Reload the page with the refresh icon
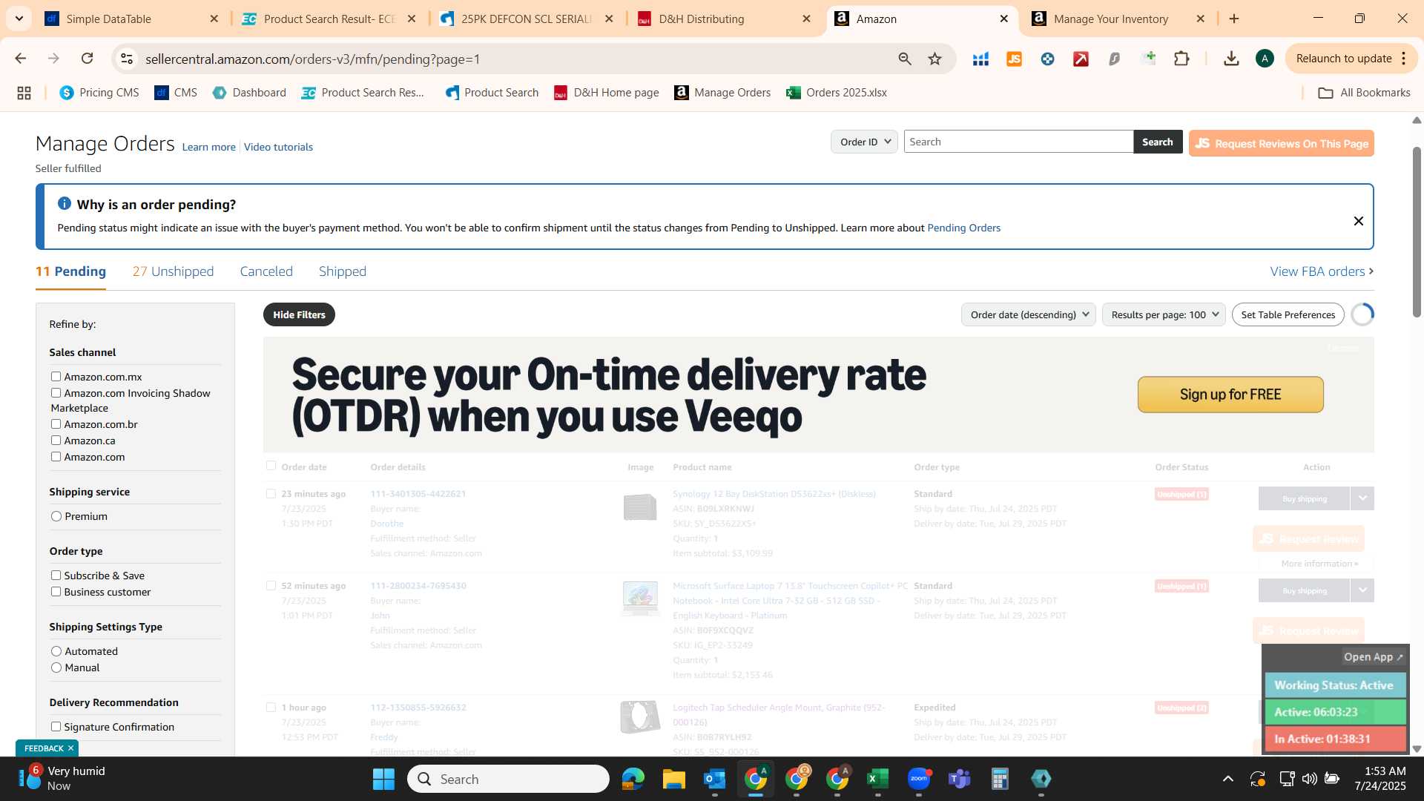The height and width of the screenshot is (801, 1424). [88, 59]
